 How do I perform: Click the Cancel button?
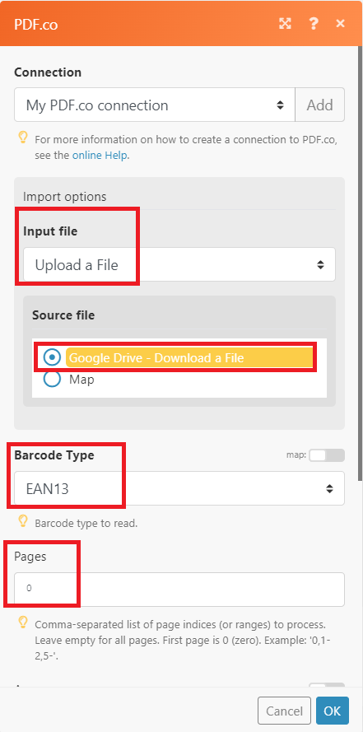284,711
